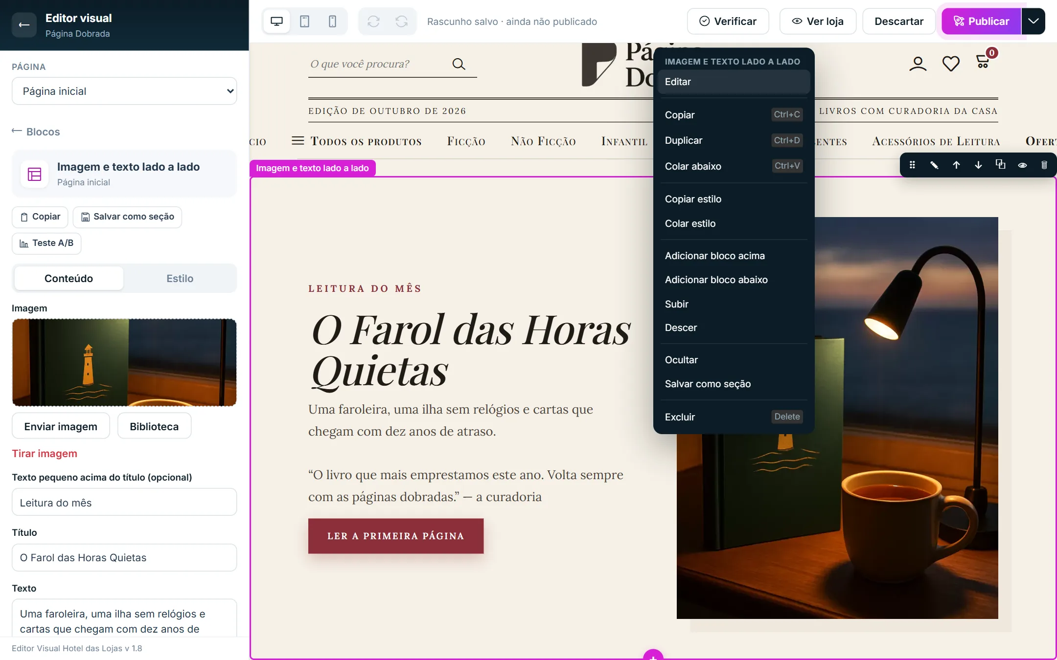Switch to the Estilo tab
Viewport: 1057px width, 660px height.
click(x=180, y=278)
